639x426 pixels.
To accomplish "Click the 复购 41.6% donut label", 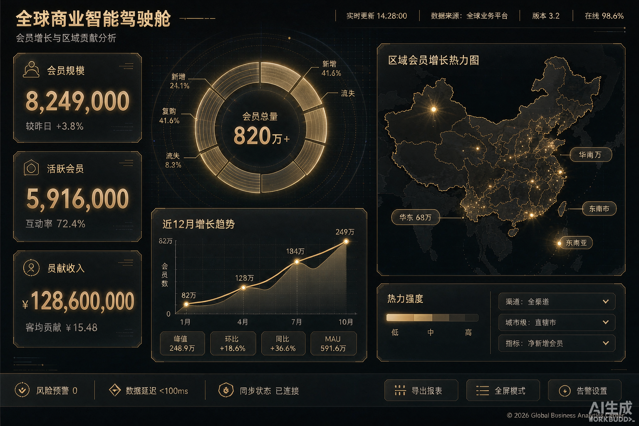I will click(169, 116).
